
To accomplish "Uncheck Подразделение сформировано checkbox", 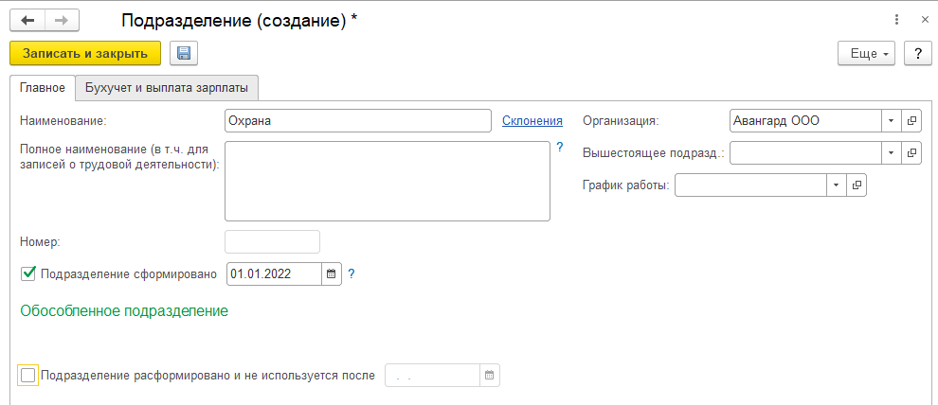I will pyautogui.click(x=28, y=274).
